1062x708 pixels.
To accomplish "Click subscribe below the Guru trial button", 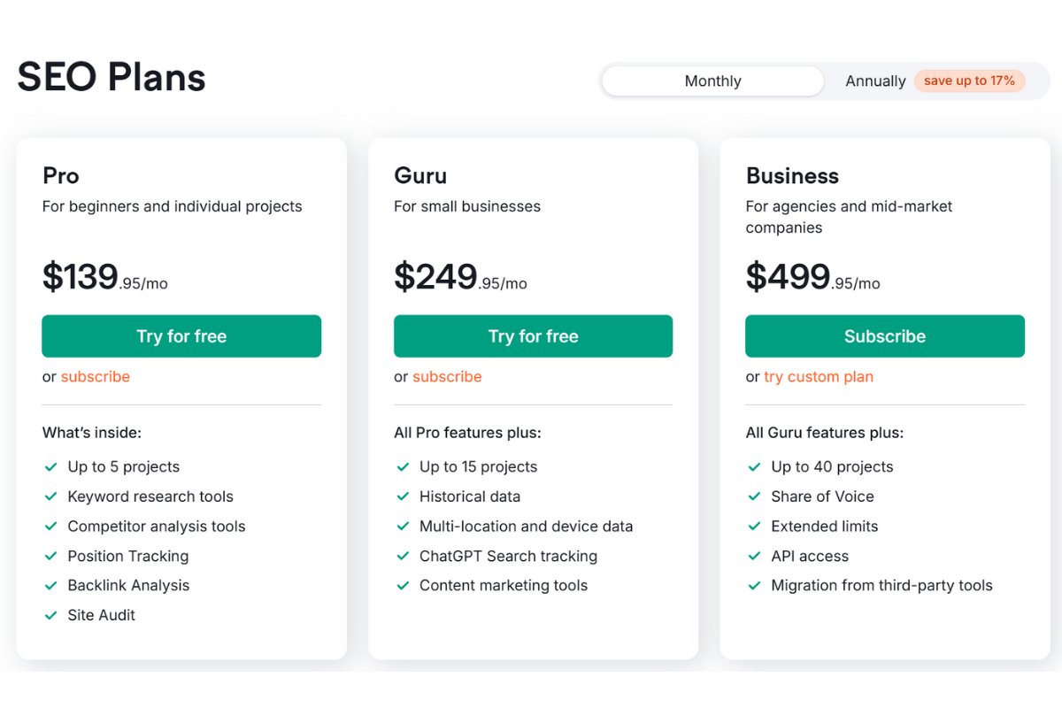I will 447,376.
